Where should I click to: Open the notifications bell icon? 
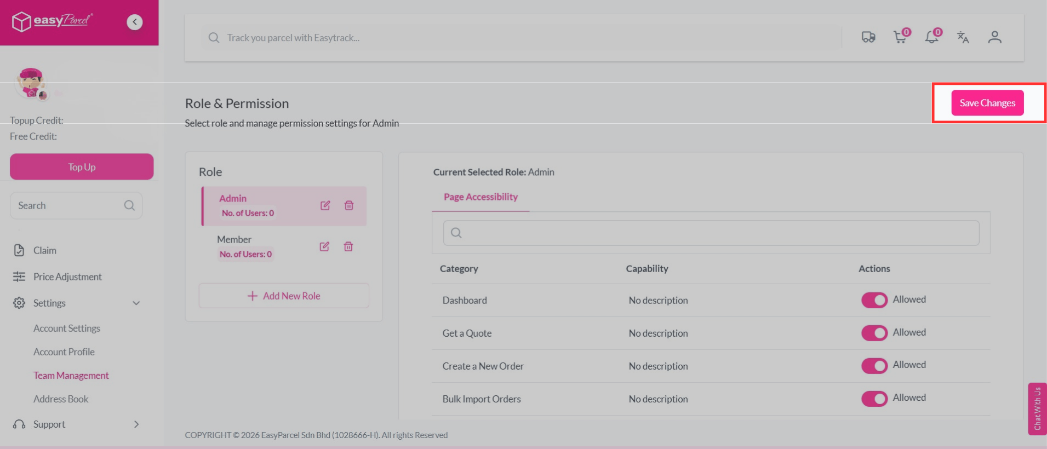931,37
